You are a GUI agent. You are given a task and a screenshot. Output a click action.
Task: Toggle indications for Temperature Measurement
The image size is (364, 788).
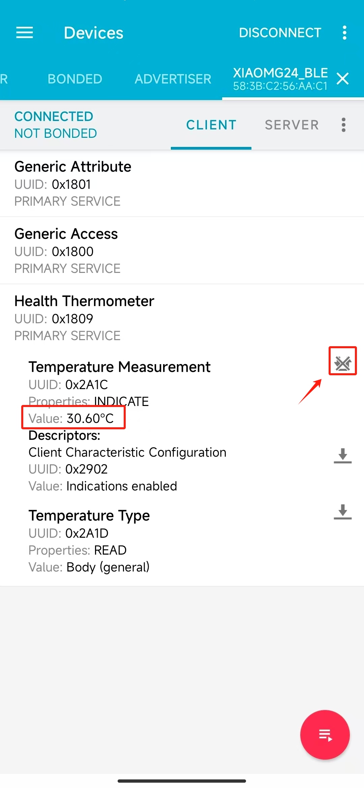pyautogui.click(x=343, y=363)
